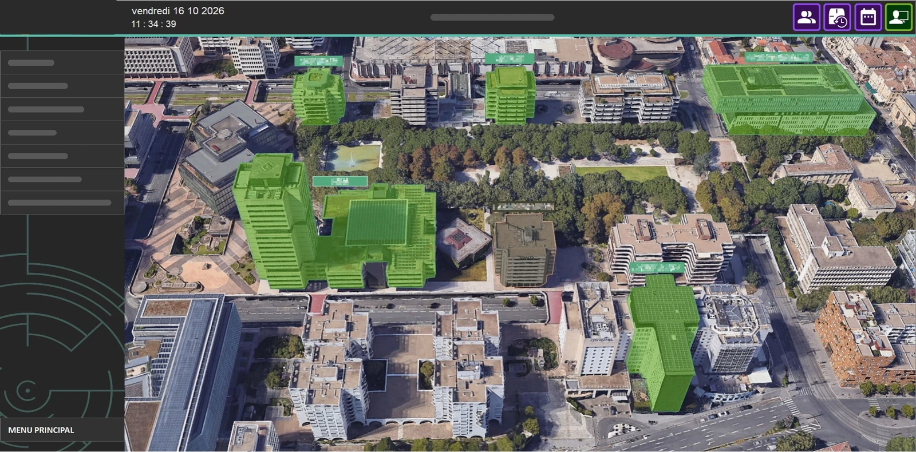The height and width of the screenshot is (452, 916).
Task: Open the calendar icon
Action: click(x=868, y=17)
